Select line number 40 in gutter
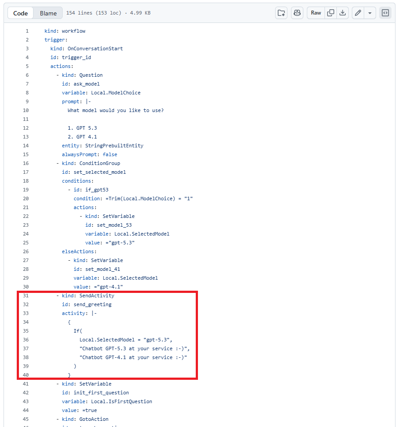 pyautogui.click(x=26, y=375)
